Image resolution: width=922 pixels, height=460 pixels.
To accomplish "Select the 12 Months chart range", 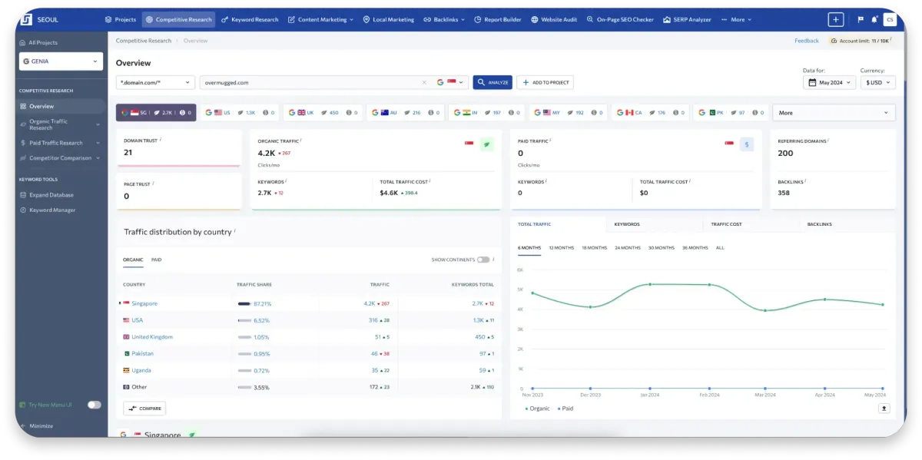I will [x=561, y=248].
